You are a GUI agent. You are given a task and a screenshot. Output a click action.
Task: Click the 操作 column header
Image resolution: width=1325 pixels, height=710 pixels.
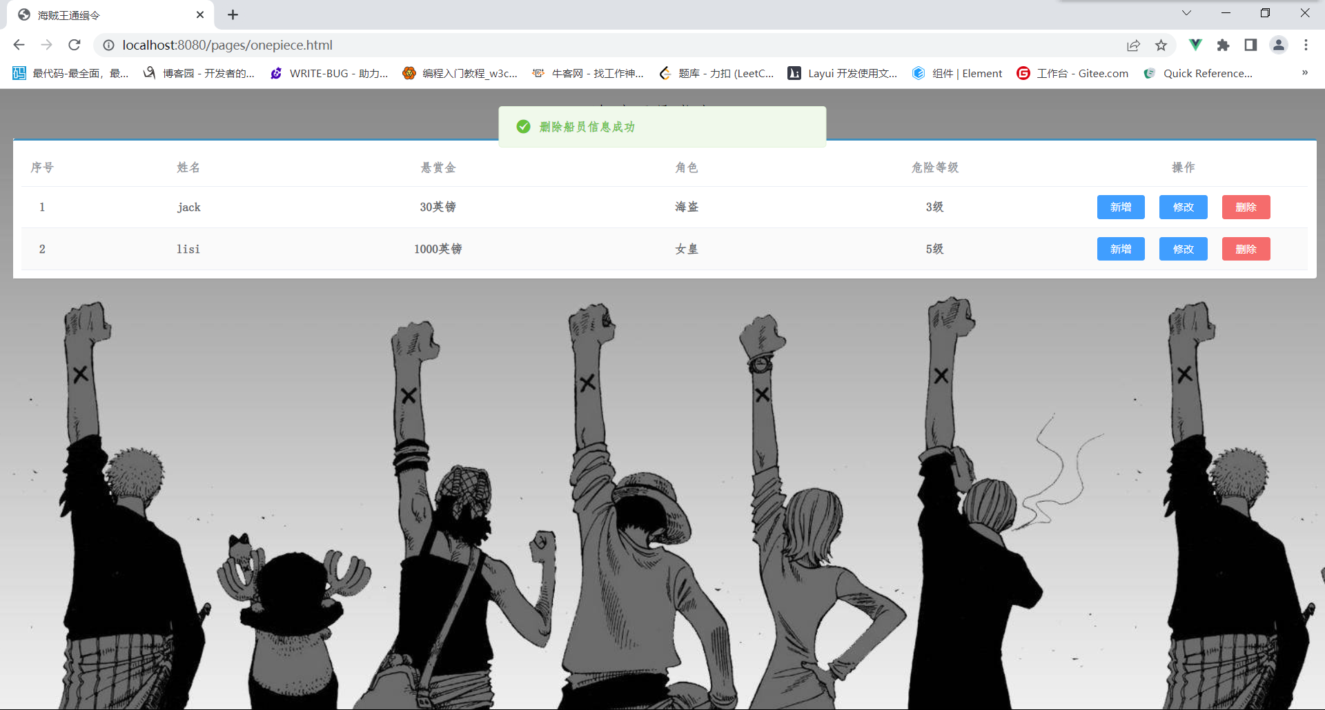(1184, 168)
